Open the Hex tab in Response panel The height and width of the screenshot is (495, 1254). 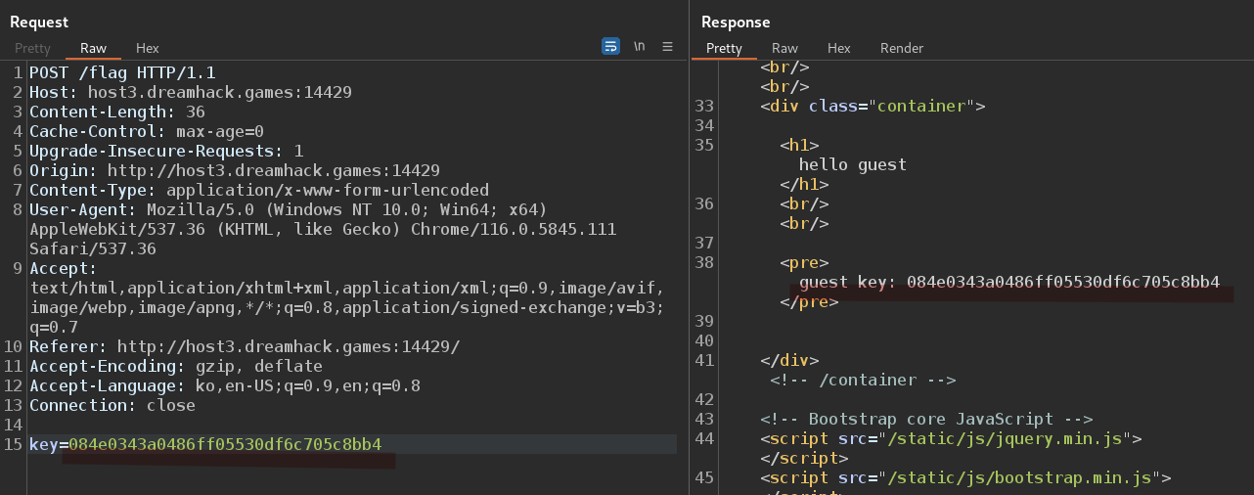pos(838,48)
